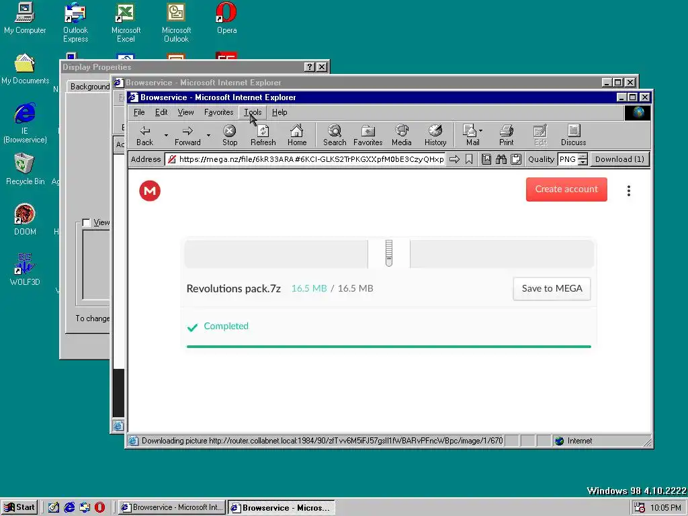
Task: Open the Search pane
Action: point(335,136)
